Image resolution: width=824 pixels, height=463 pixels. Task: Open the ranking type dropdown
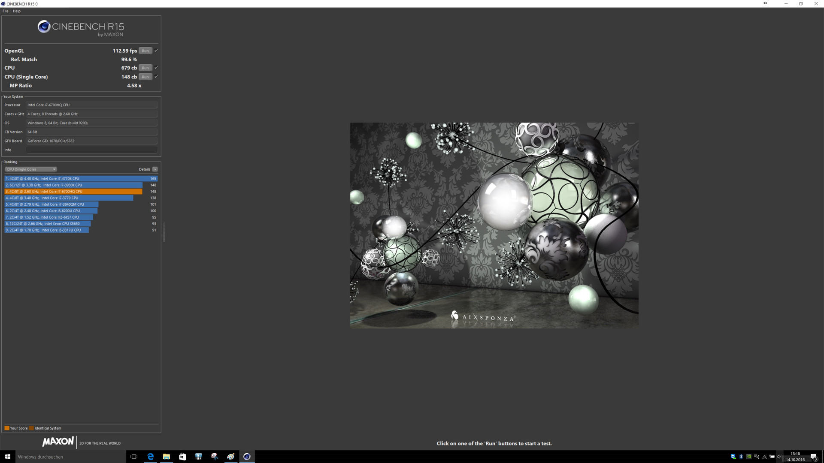(x=31, y=169)
